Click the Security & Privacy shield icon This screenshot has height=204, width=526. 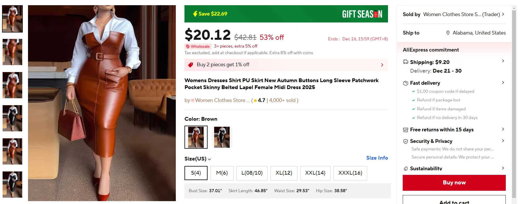(406, 141)
